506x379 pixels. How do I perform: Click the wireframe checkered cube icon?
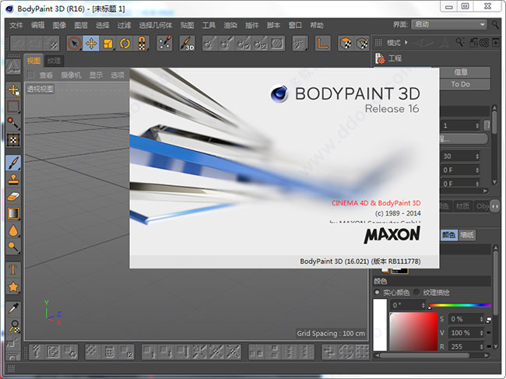(x=363, y=44)
